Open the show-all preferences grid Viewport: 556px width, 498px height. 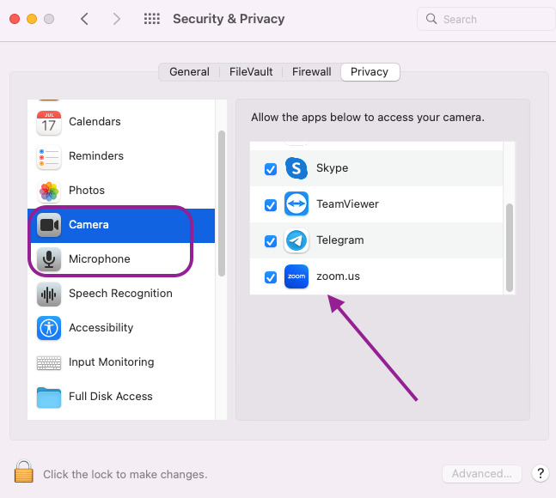click(x=152, y=19)
